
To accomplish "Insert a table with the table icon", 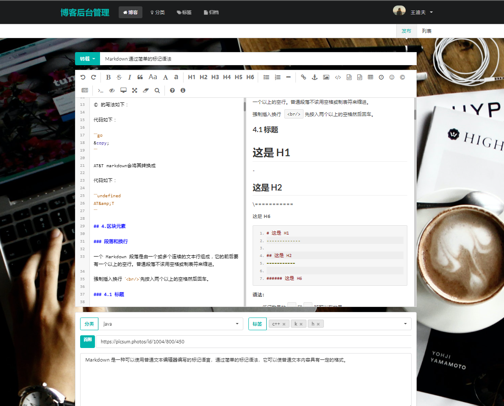I will [x=370, y=77].
